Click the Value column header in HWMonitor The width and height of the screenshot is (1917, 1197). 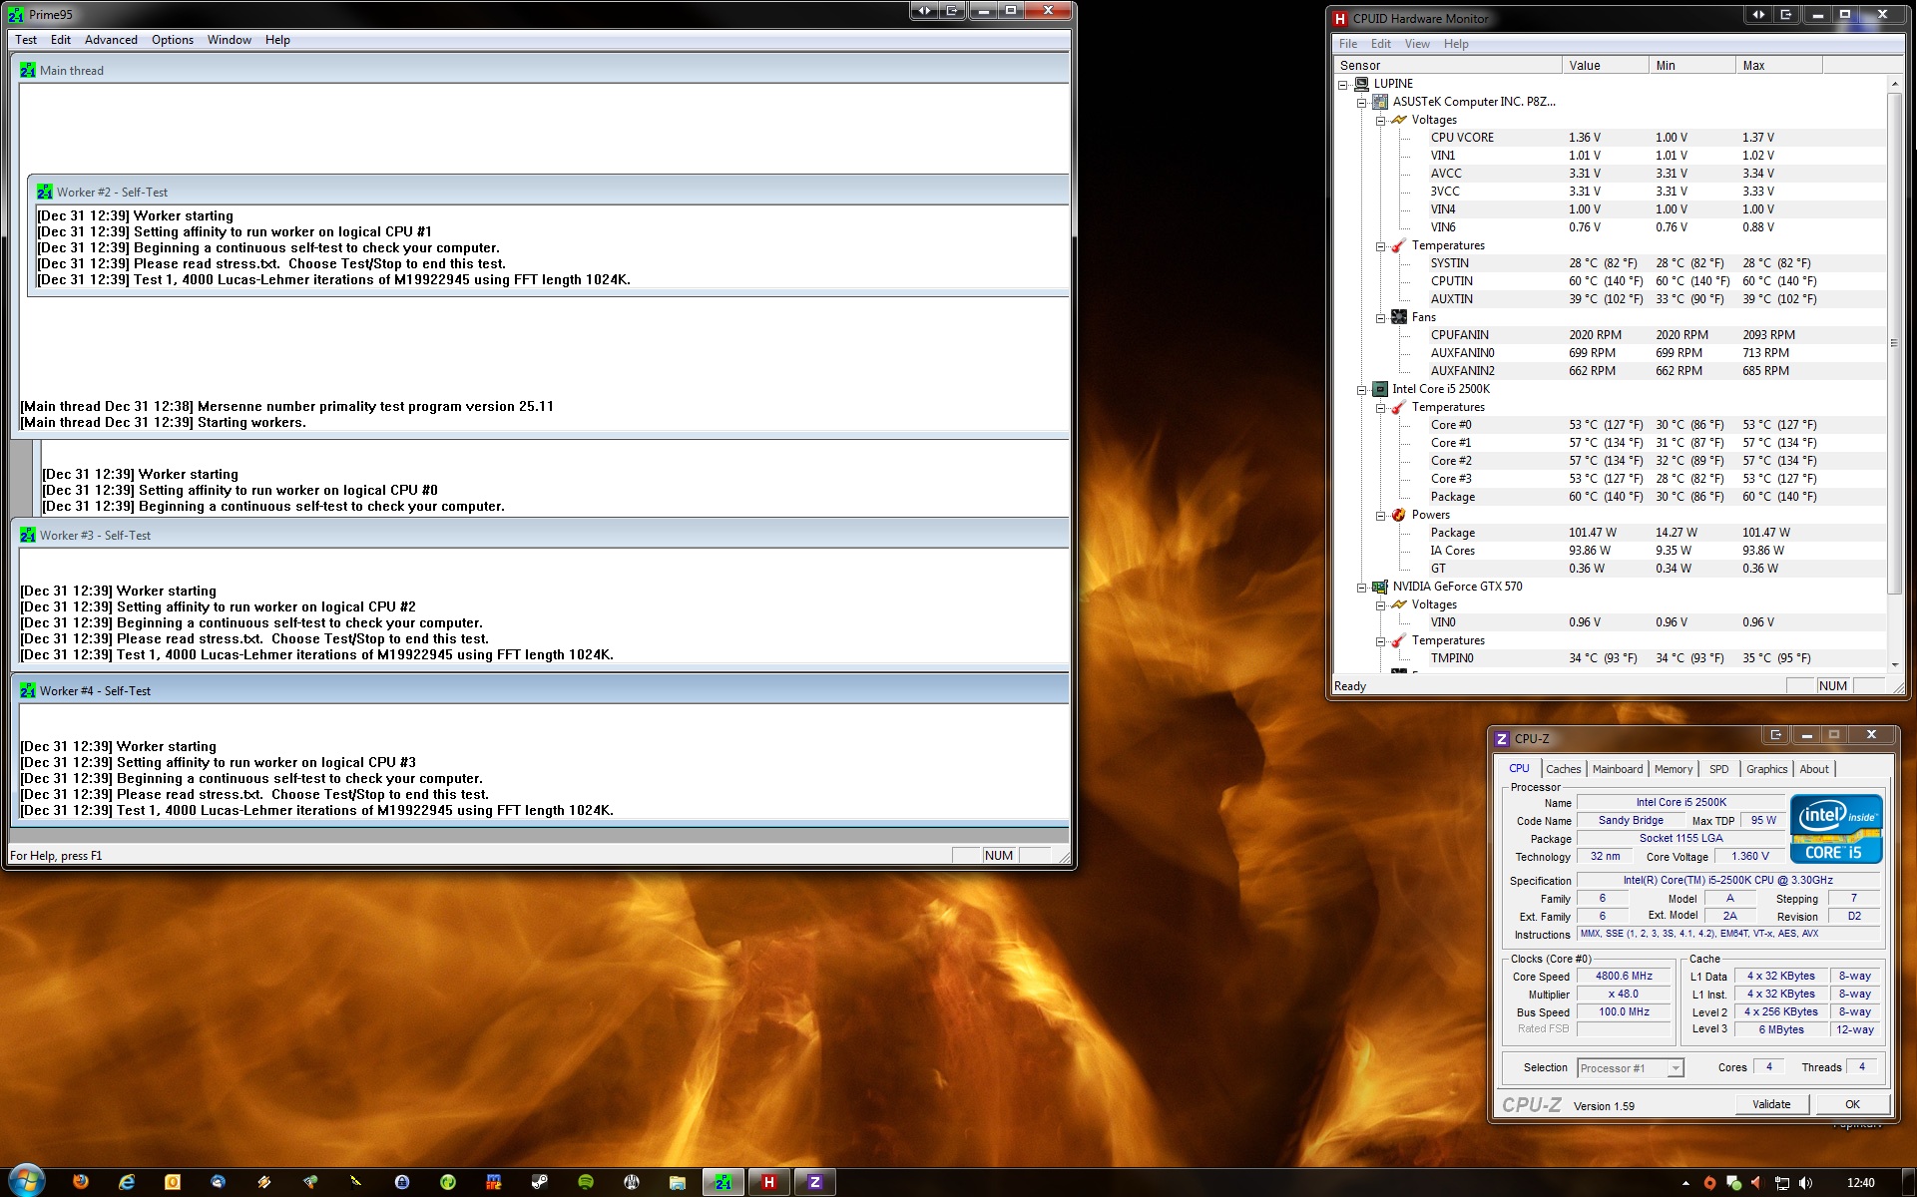coord(1605,66)
